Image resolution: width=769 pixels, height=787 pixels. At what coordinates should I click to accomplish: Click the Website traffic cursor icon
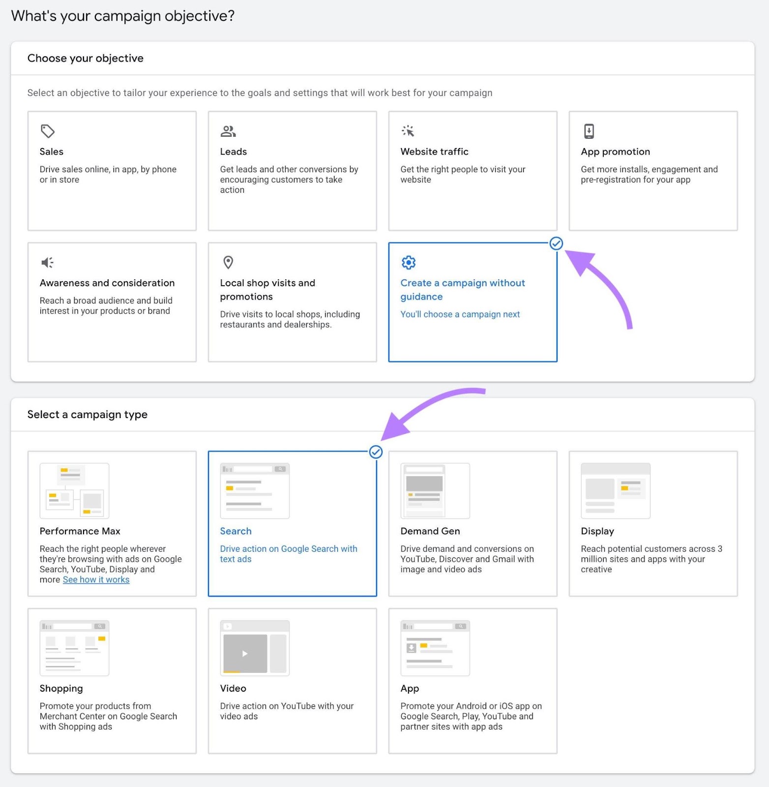pyautogui.click(x=408, y=131)
